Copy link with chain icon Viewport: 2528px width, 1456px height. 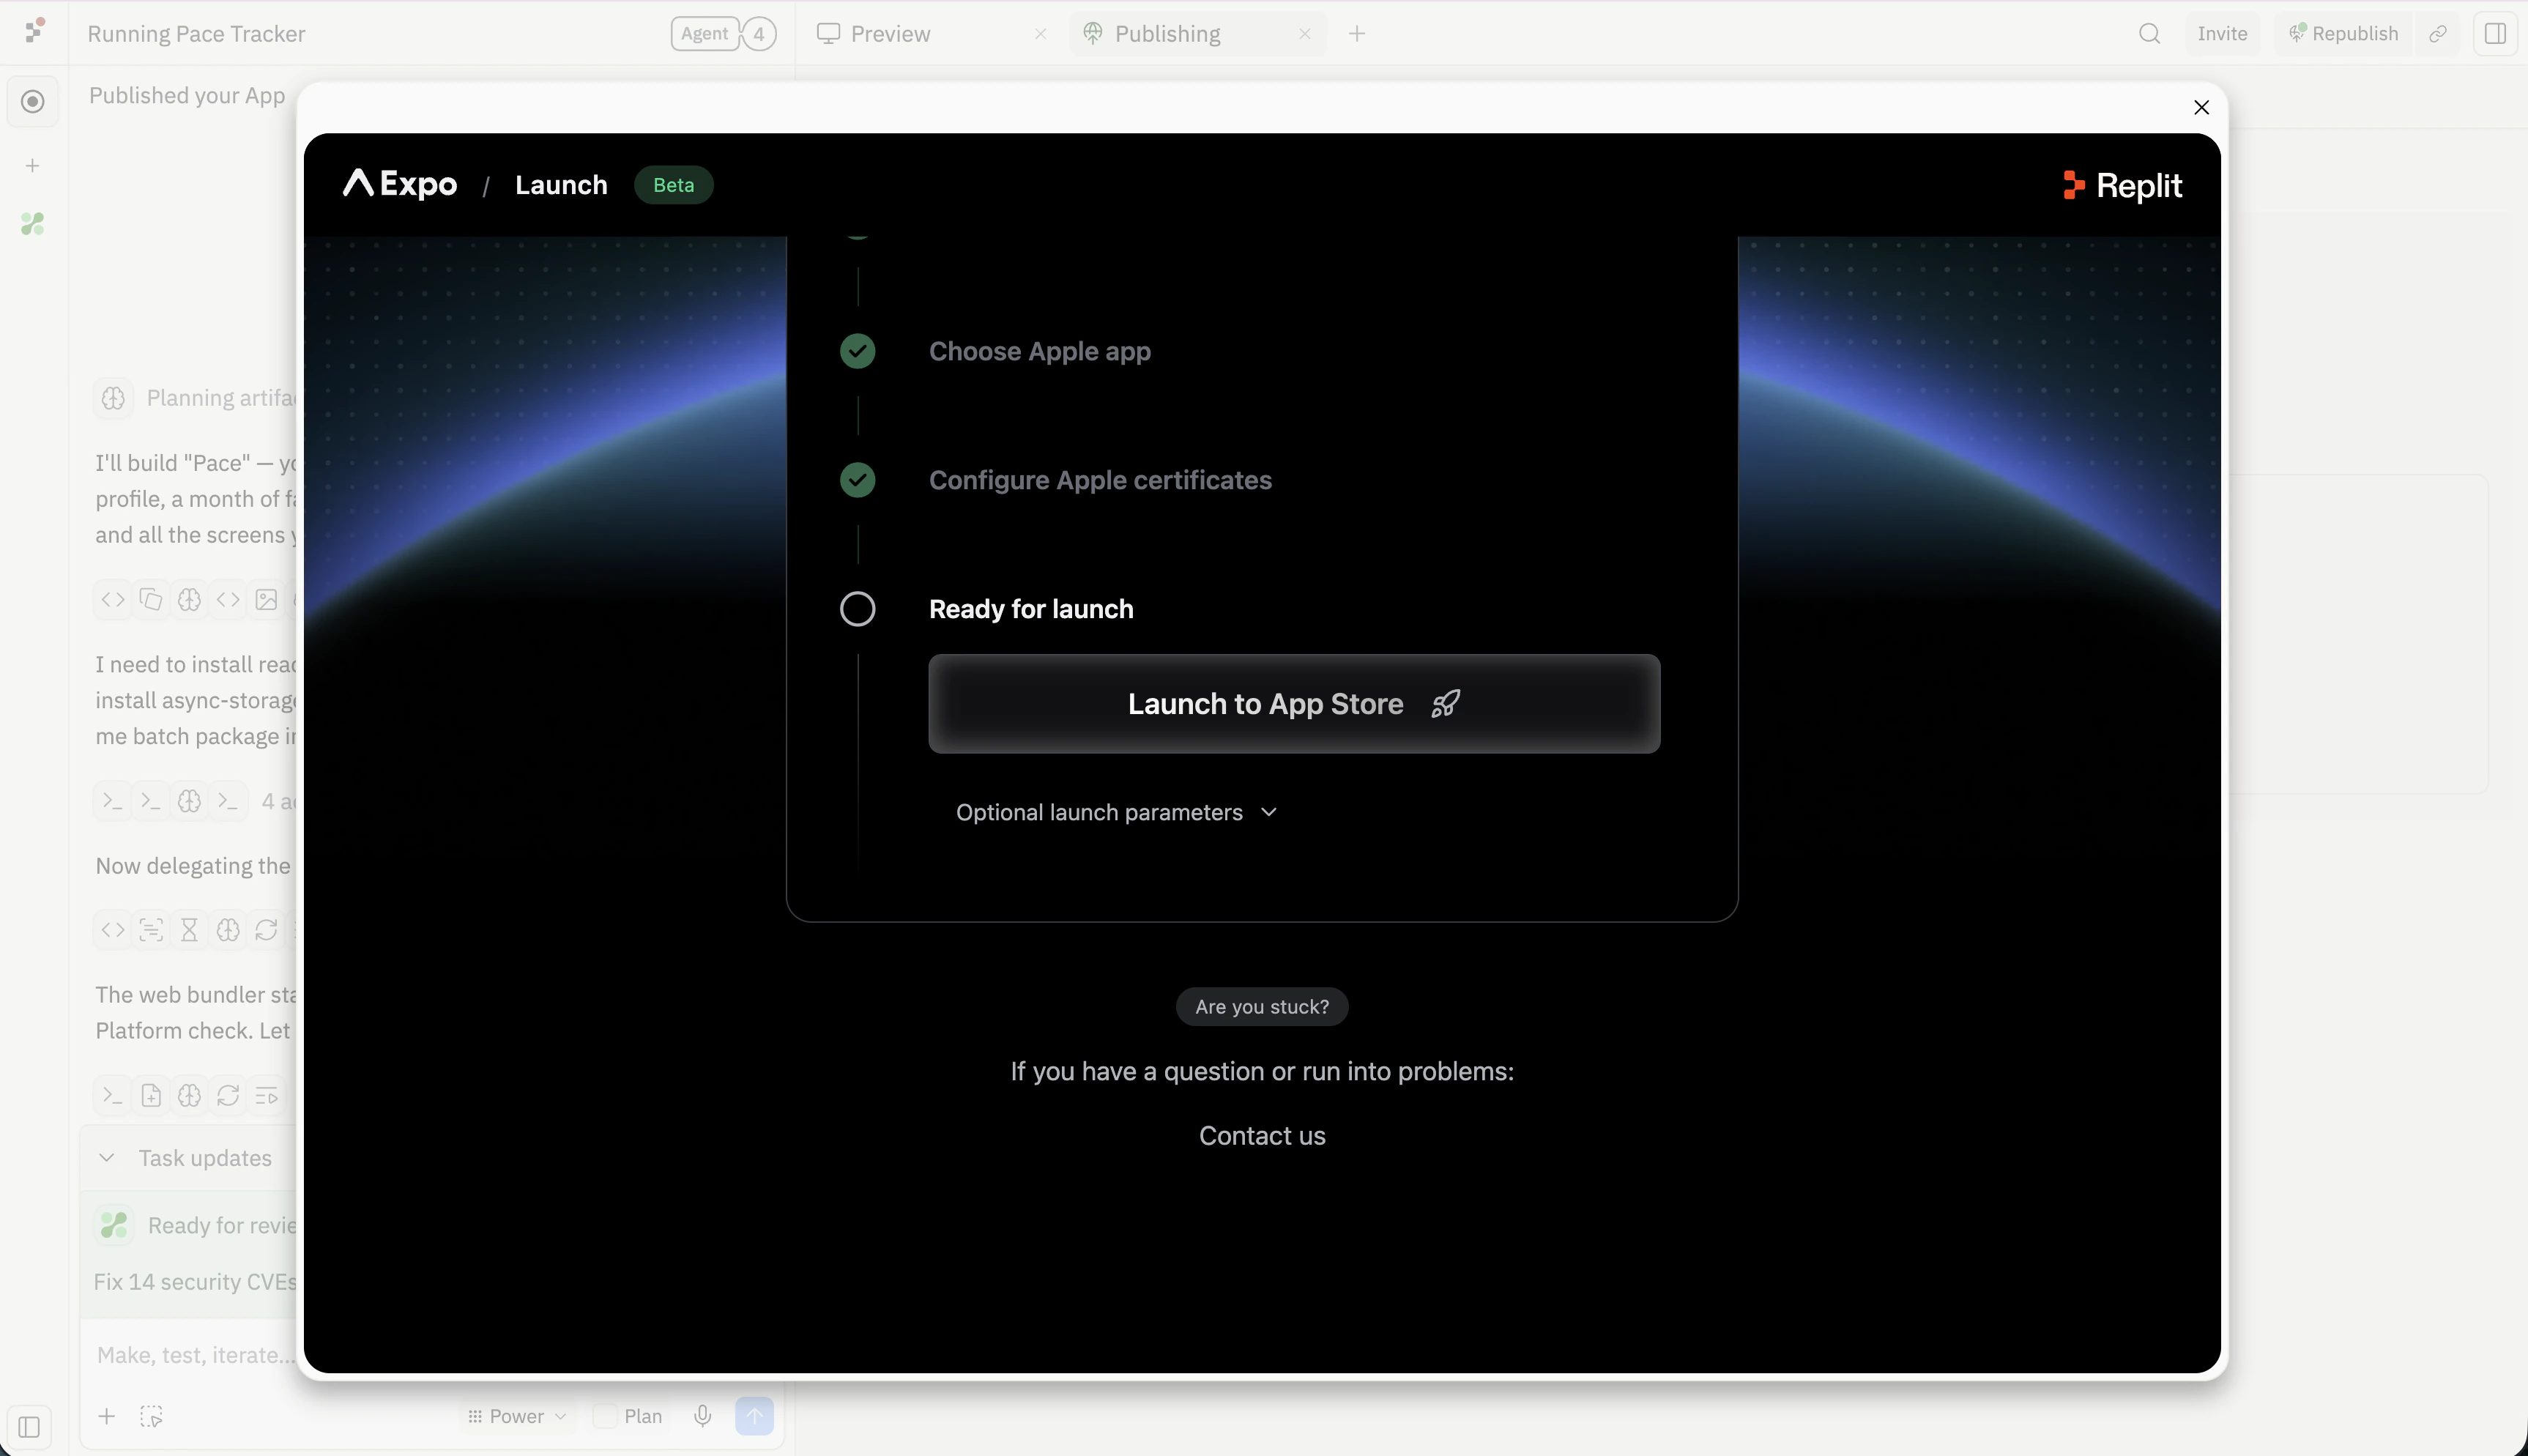point(2437,34)
